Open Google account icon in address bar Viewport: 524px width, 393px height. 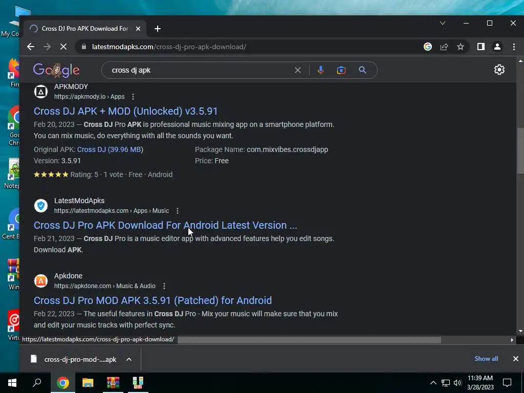pyautogui.click(x=427, y=47)
